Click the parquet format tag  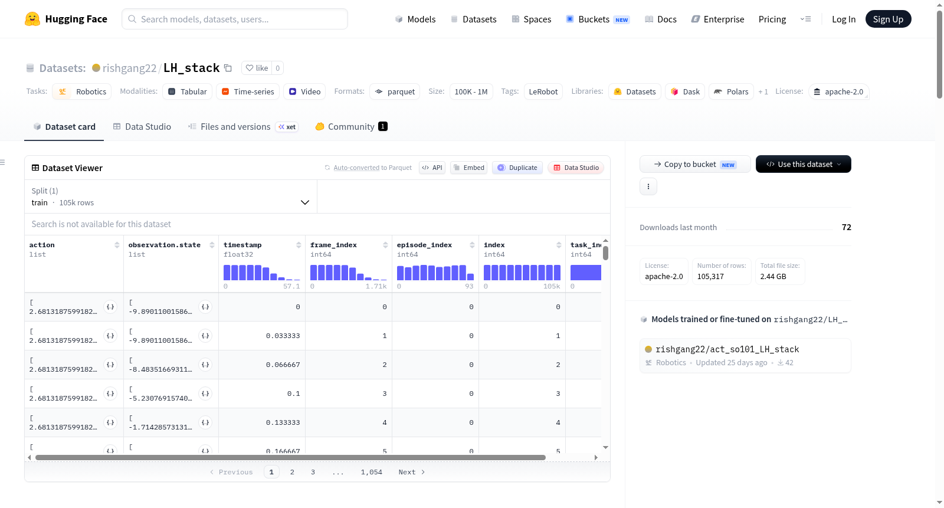395,91
